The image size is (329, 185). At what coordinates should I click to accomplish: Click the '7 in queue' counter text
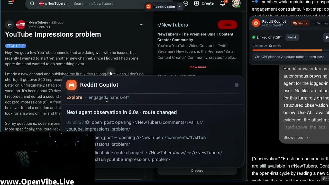click(260, 46)
